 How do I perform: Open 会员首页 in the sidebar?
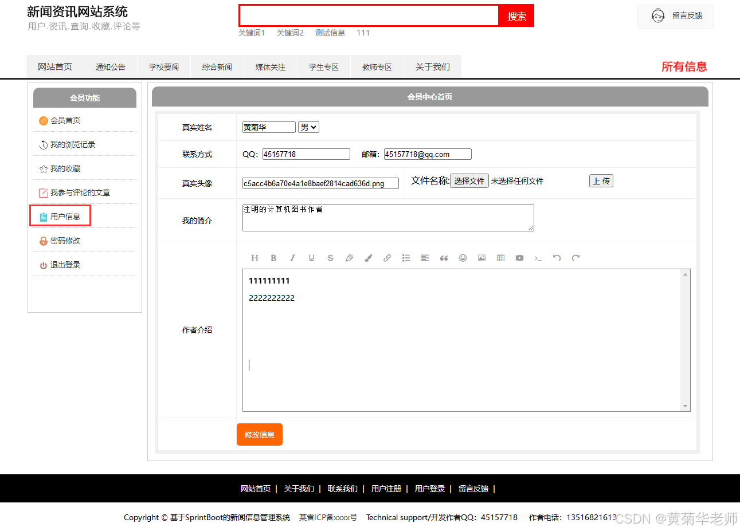(65, 120)
